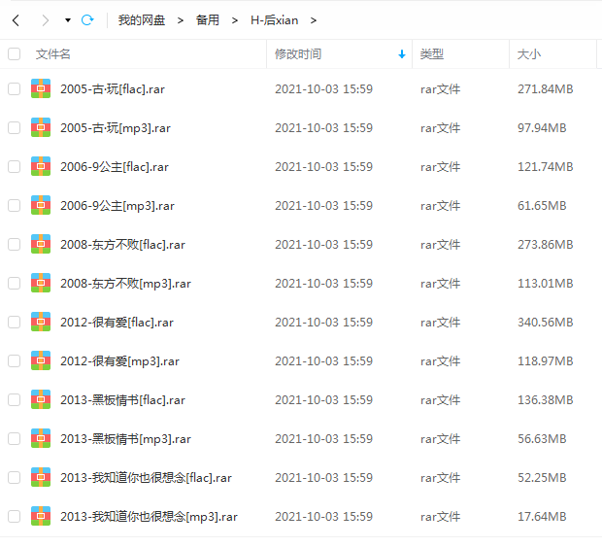Open the 备用 breadcrumb folder
This screenshot has height=547, width=602.
(x=208, y=20)
